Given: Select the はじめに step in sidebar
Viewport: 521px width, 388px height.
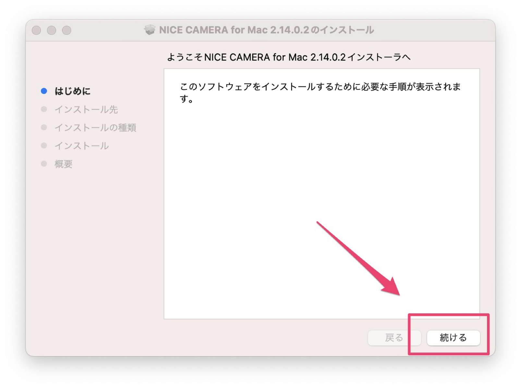Looking at the screenshot, I should (x=72, y=91).
